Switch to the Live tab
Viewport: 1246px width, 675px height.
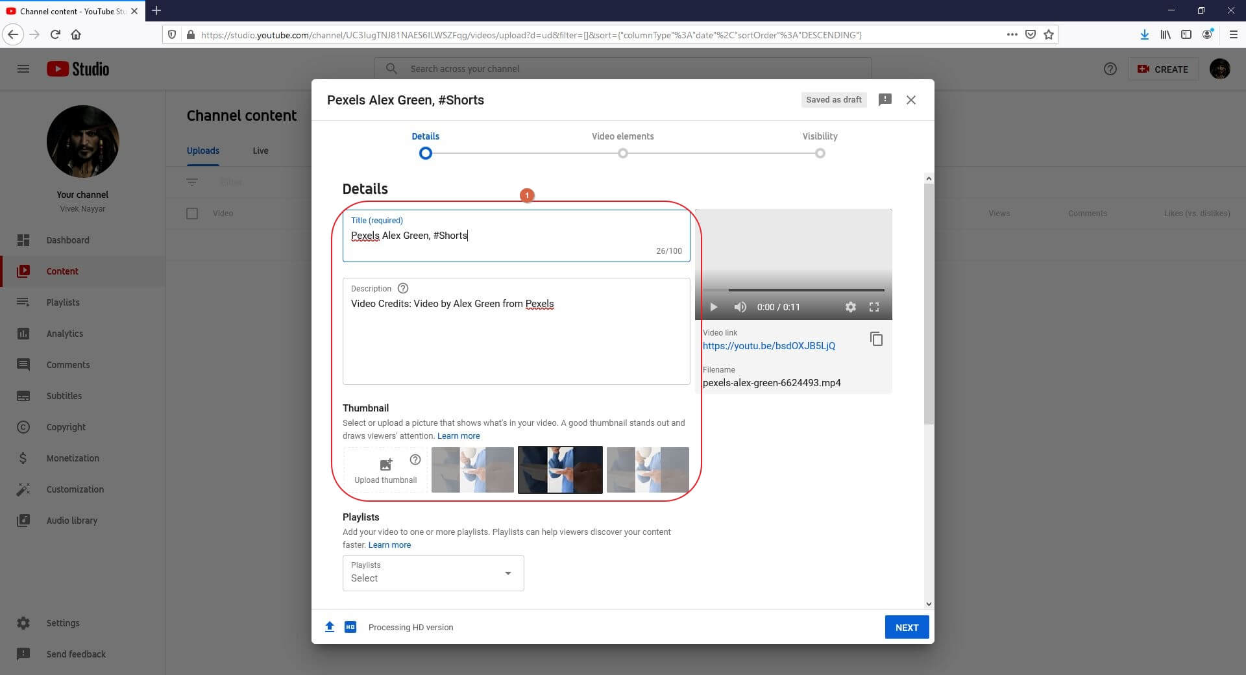[x=260, y=151]
